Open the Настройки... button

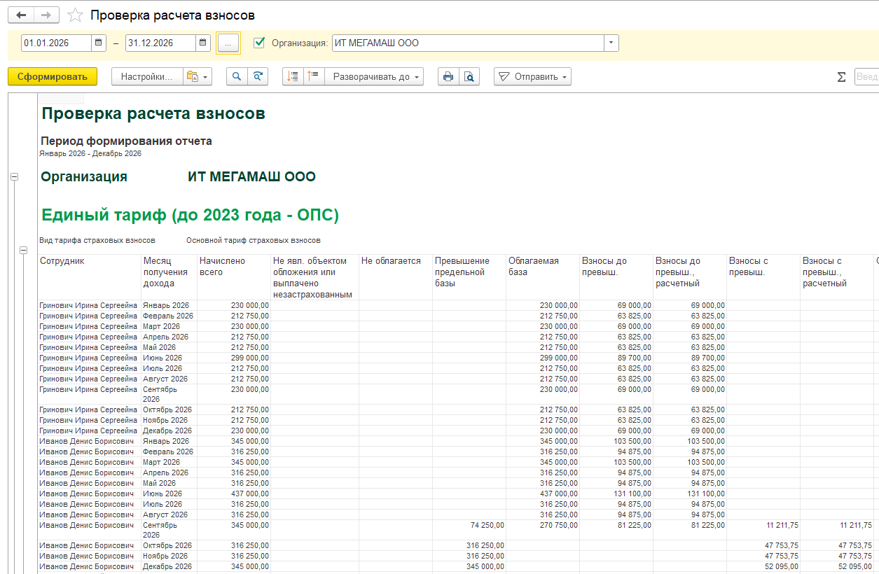click(147, 77)
